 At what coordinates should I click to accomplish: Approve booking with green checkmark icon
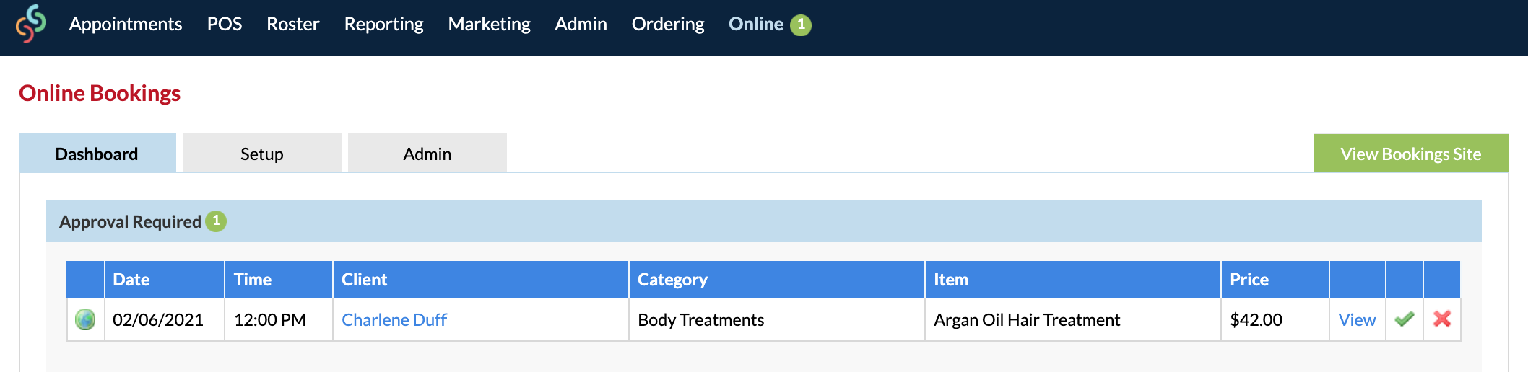tap(1405, 319)
